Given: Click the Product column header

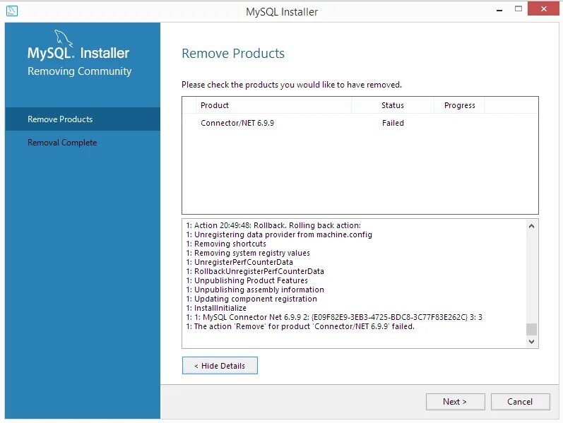Looking at the screenshot, I should pyautogui.click(x=273, y=105).
